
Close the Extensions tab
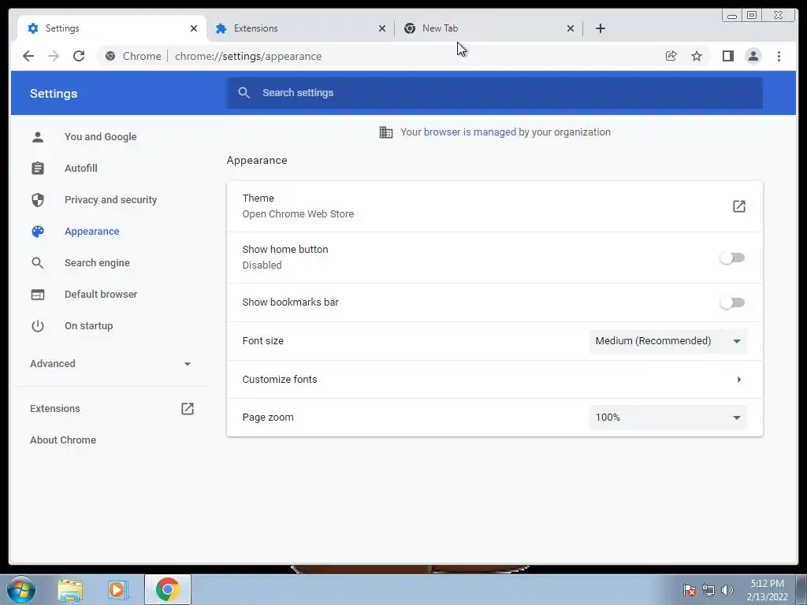[x=382, y=28]
